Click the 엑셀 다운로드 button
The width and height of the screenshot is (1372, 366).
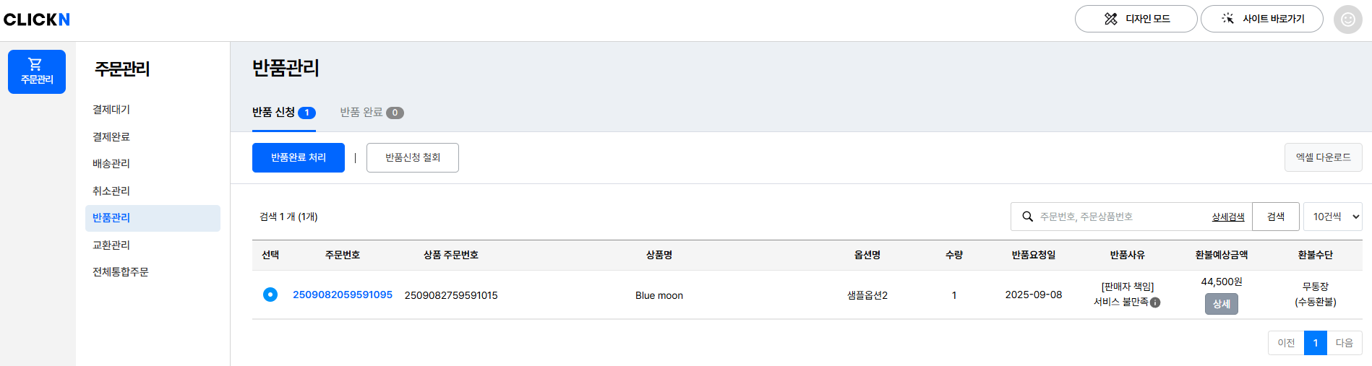tap(1323, 157)
